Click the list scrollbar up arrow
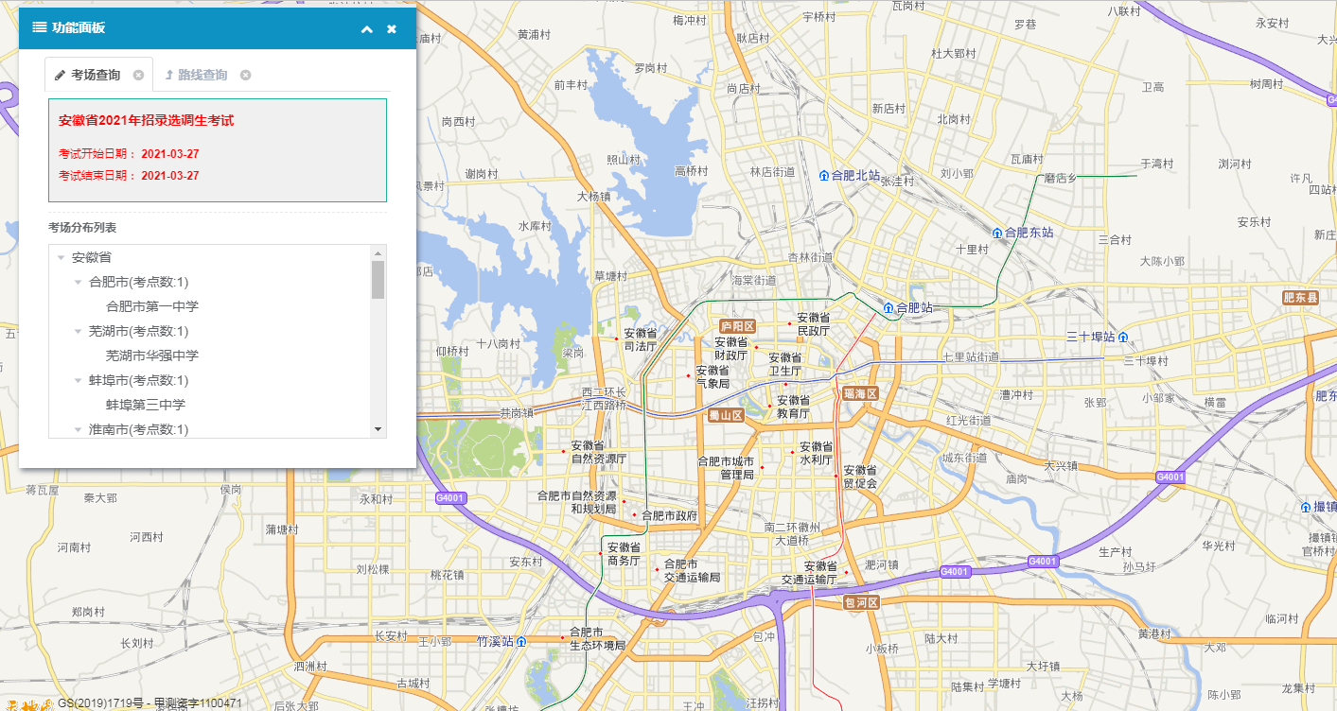 (x=378, y=252)
